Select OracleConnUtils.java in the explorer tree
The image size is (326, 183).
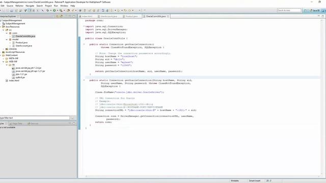[x=25, y=36]
